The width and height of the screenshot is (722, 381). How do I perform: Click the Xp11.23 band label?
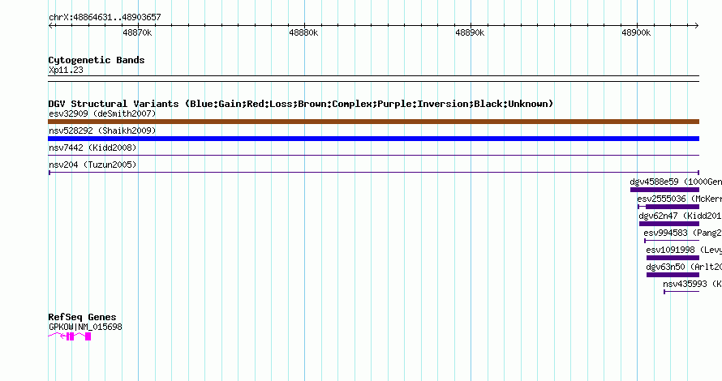tap(66, 70)
